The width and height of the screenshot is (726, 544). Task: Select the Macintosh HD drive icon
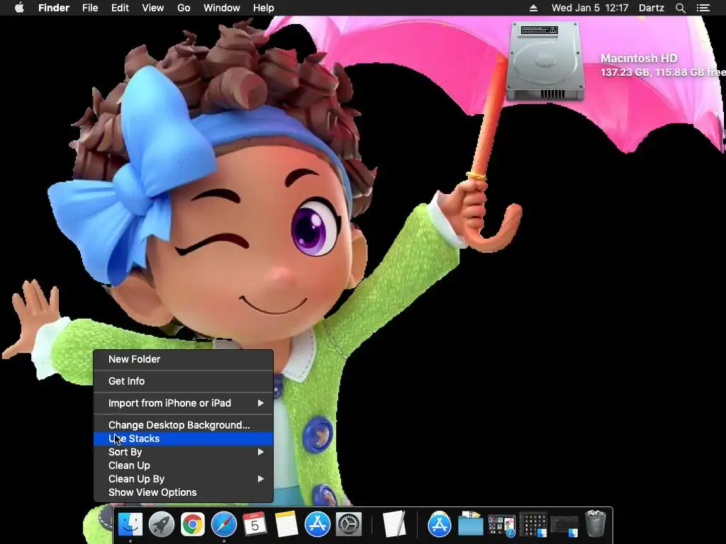pyautogui.click(x=544, y=61)
